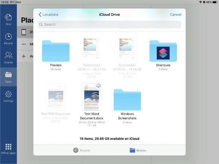This screenshot has height=164, width=219.
Task: Open the Preview folder
Action: click(56, 51)
